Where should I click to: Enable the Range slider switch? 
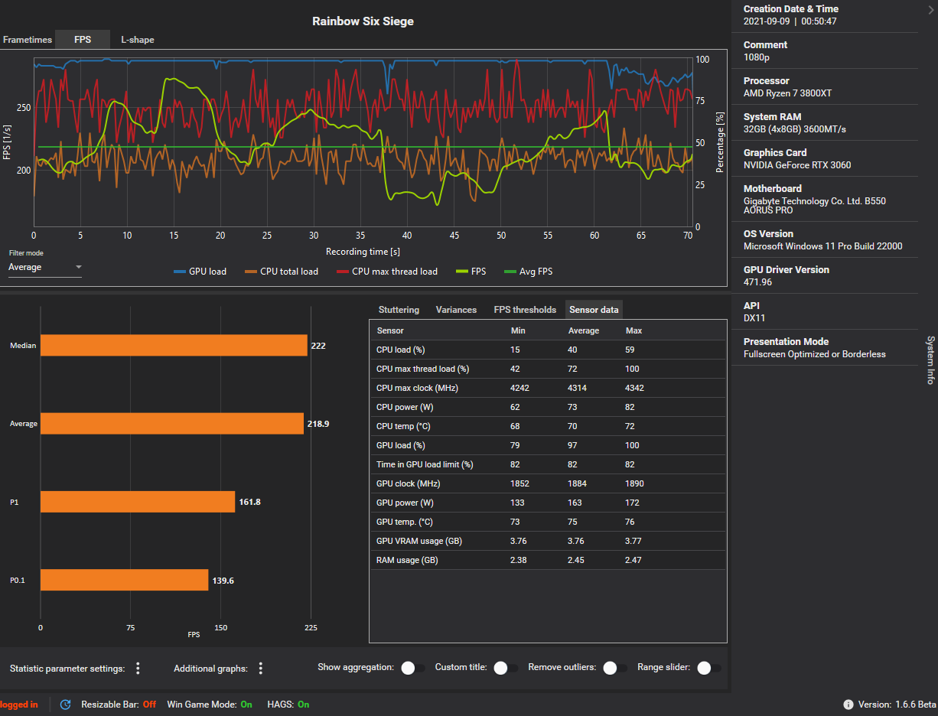click(709, 668)
